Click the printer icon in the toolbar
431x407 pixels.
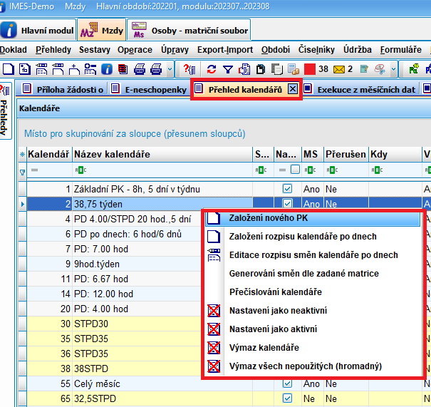[x=140, y=69]
